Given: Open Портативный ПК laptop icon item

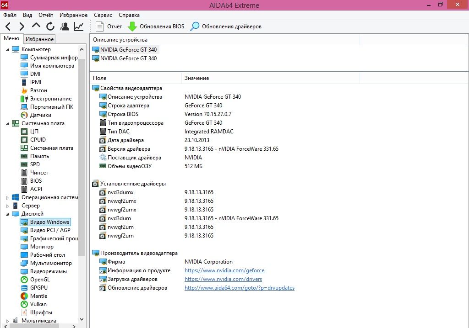Looking at the screenshot, I should click(x=24, y=107).
